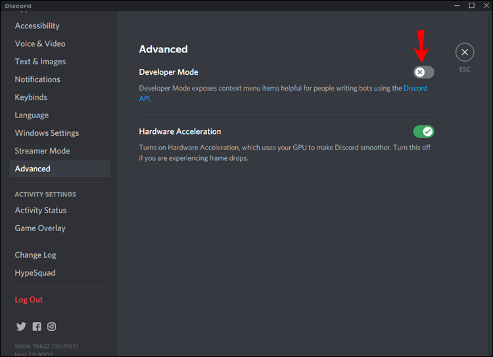Click the Twitter icon in sidebar footer
Screen dimensions: 493x357
[x=21, y=326]
